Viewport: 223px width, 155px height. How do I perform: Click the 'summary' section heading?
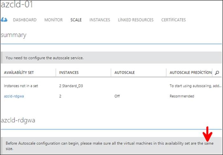click(14, 35)
